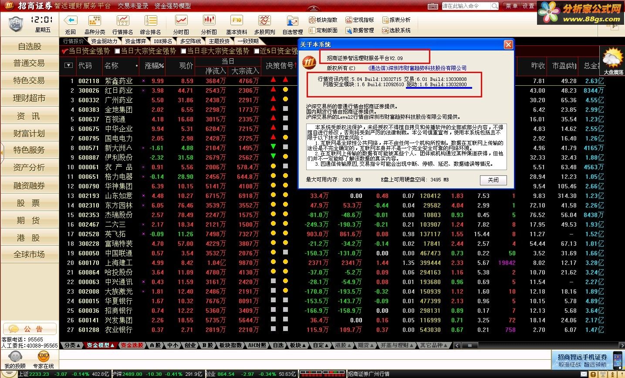Switch to the 资金驱动力 tab
The height and width of the screenshot is (378, 625).
[x=104, y=41]
